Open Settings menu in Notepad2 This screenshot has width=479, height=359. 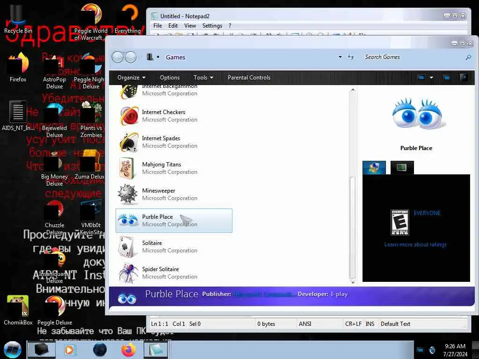(212, 26)
